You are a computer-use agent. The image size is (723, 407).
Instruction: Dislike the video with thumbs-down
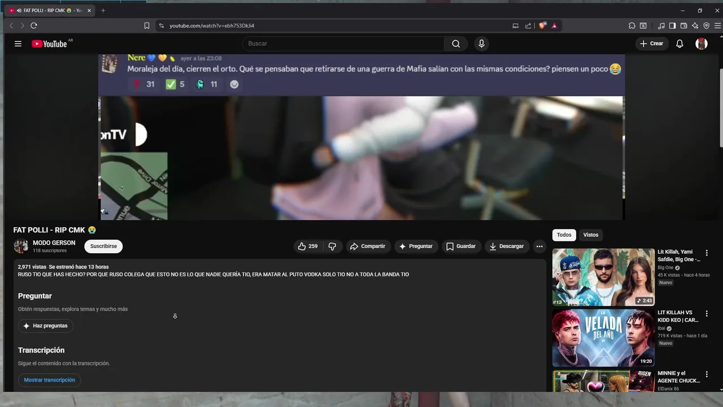[x=332, y=246]
